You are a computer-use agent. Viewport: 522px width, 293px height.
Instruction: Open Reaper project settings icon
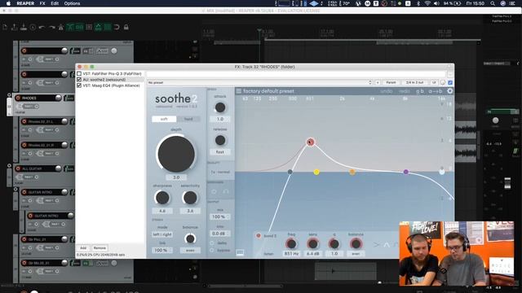pos(33,27)
